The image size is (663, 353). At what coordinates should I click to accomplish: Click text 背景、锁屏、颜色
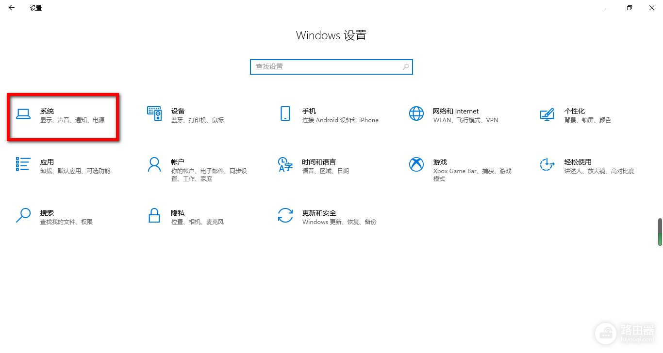click(588, 120)
